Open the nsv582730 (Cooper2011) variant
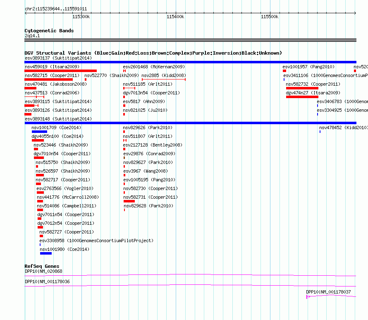 click(x=151, y=188)
